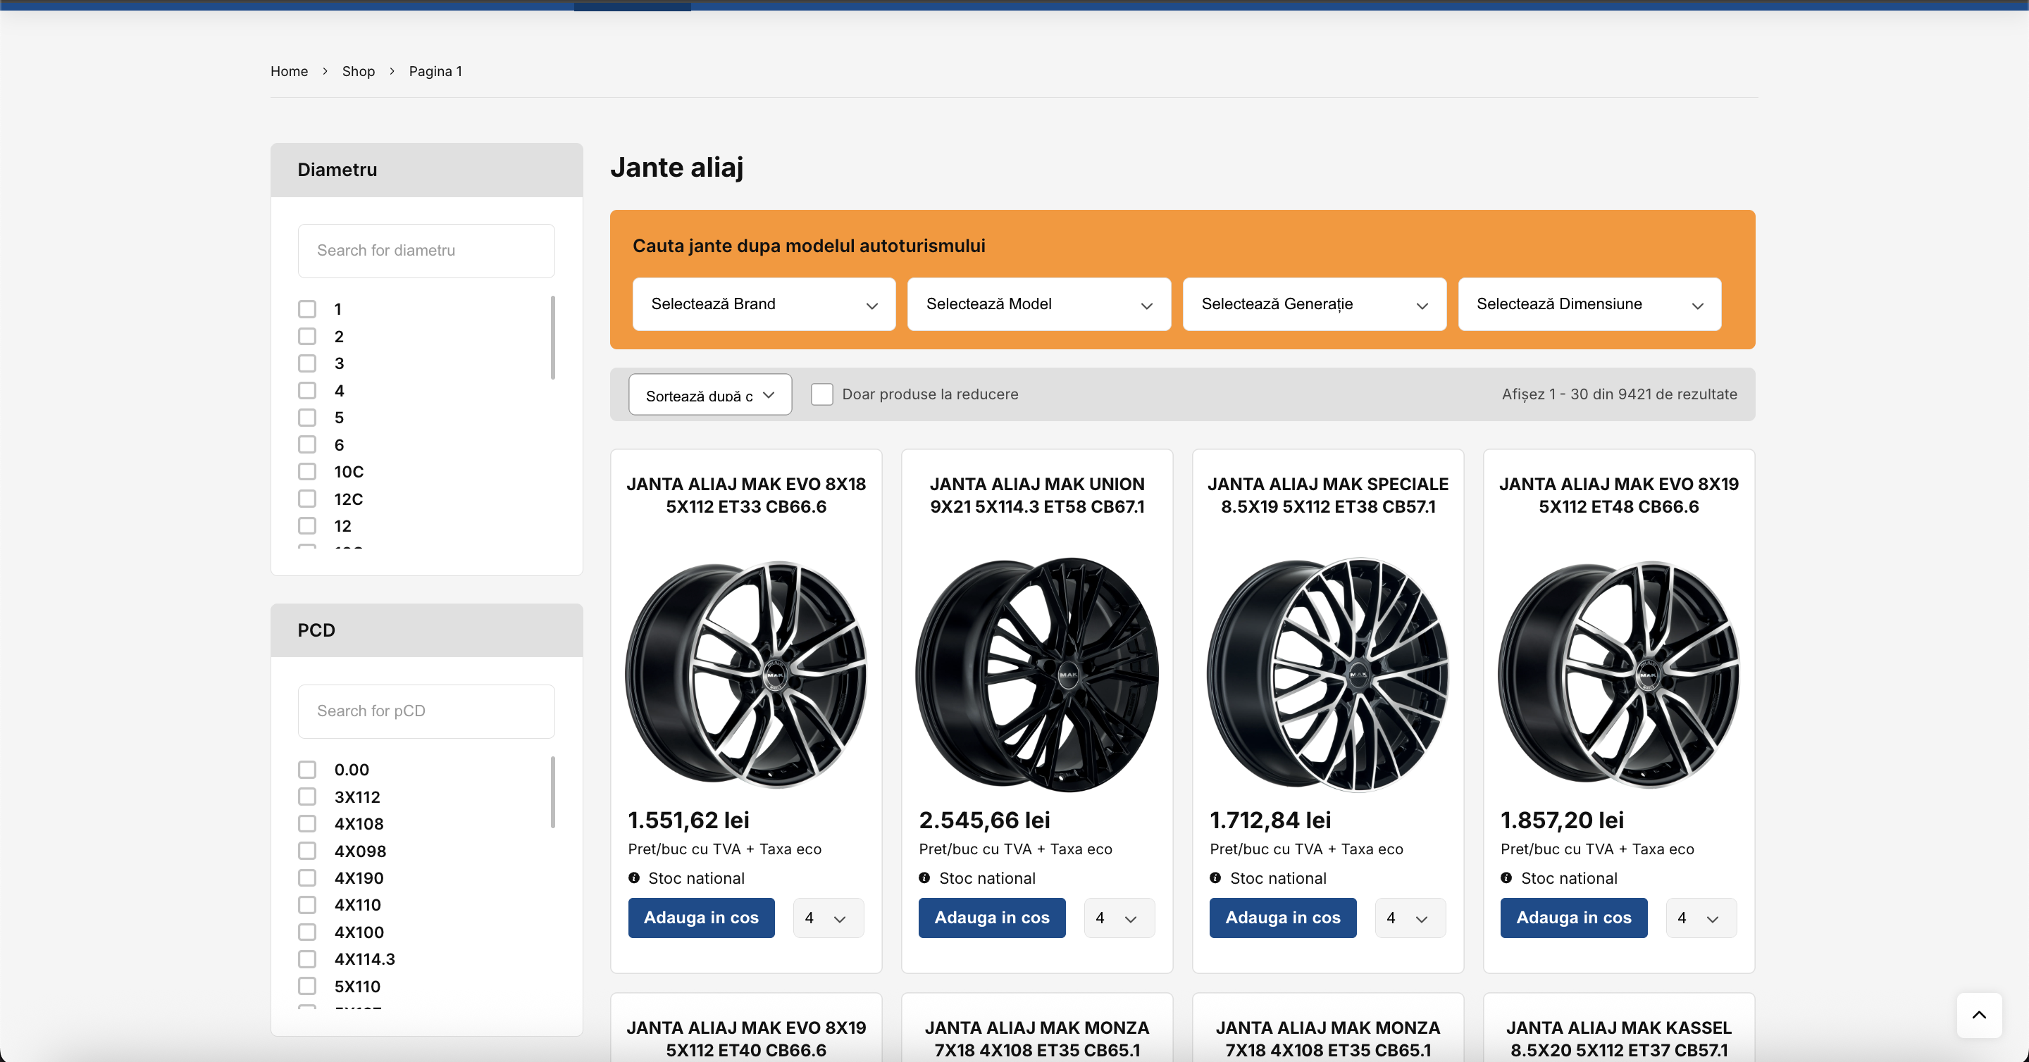Viewport: 2029px width, 1062px height.
Task: Open the Sortează după sorting dropdown
Action: coord(709,394)
